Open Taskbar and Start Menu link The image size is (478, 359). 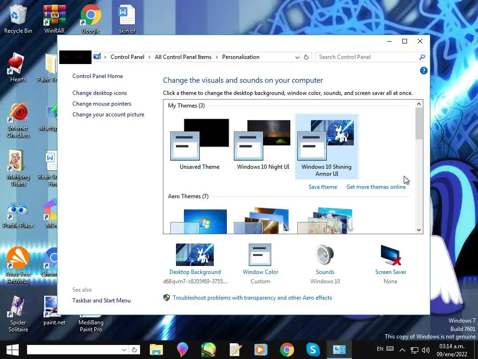(x=101, y=301)
